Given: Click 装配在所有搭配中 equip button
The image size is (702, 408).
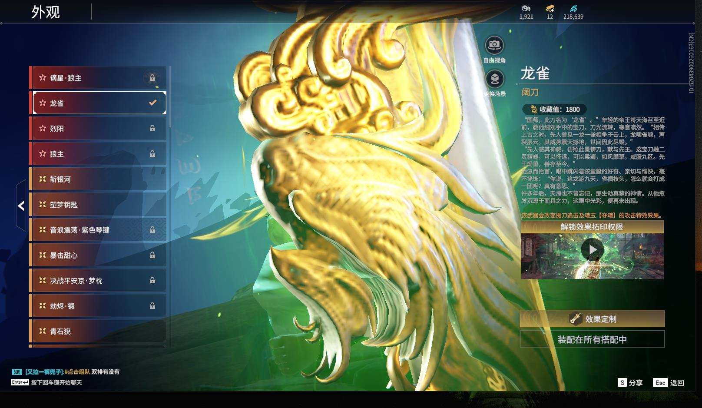Looking at the screenshot, I should (592, 339).
